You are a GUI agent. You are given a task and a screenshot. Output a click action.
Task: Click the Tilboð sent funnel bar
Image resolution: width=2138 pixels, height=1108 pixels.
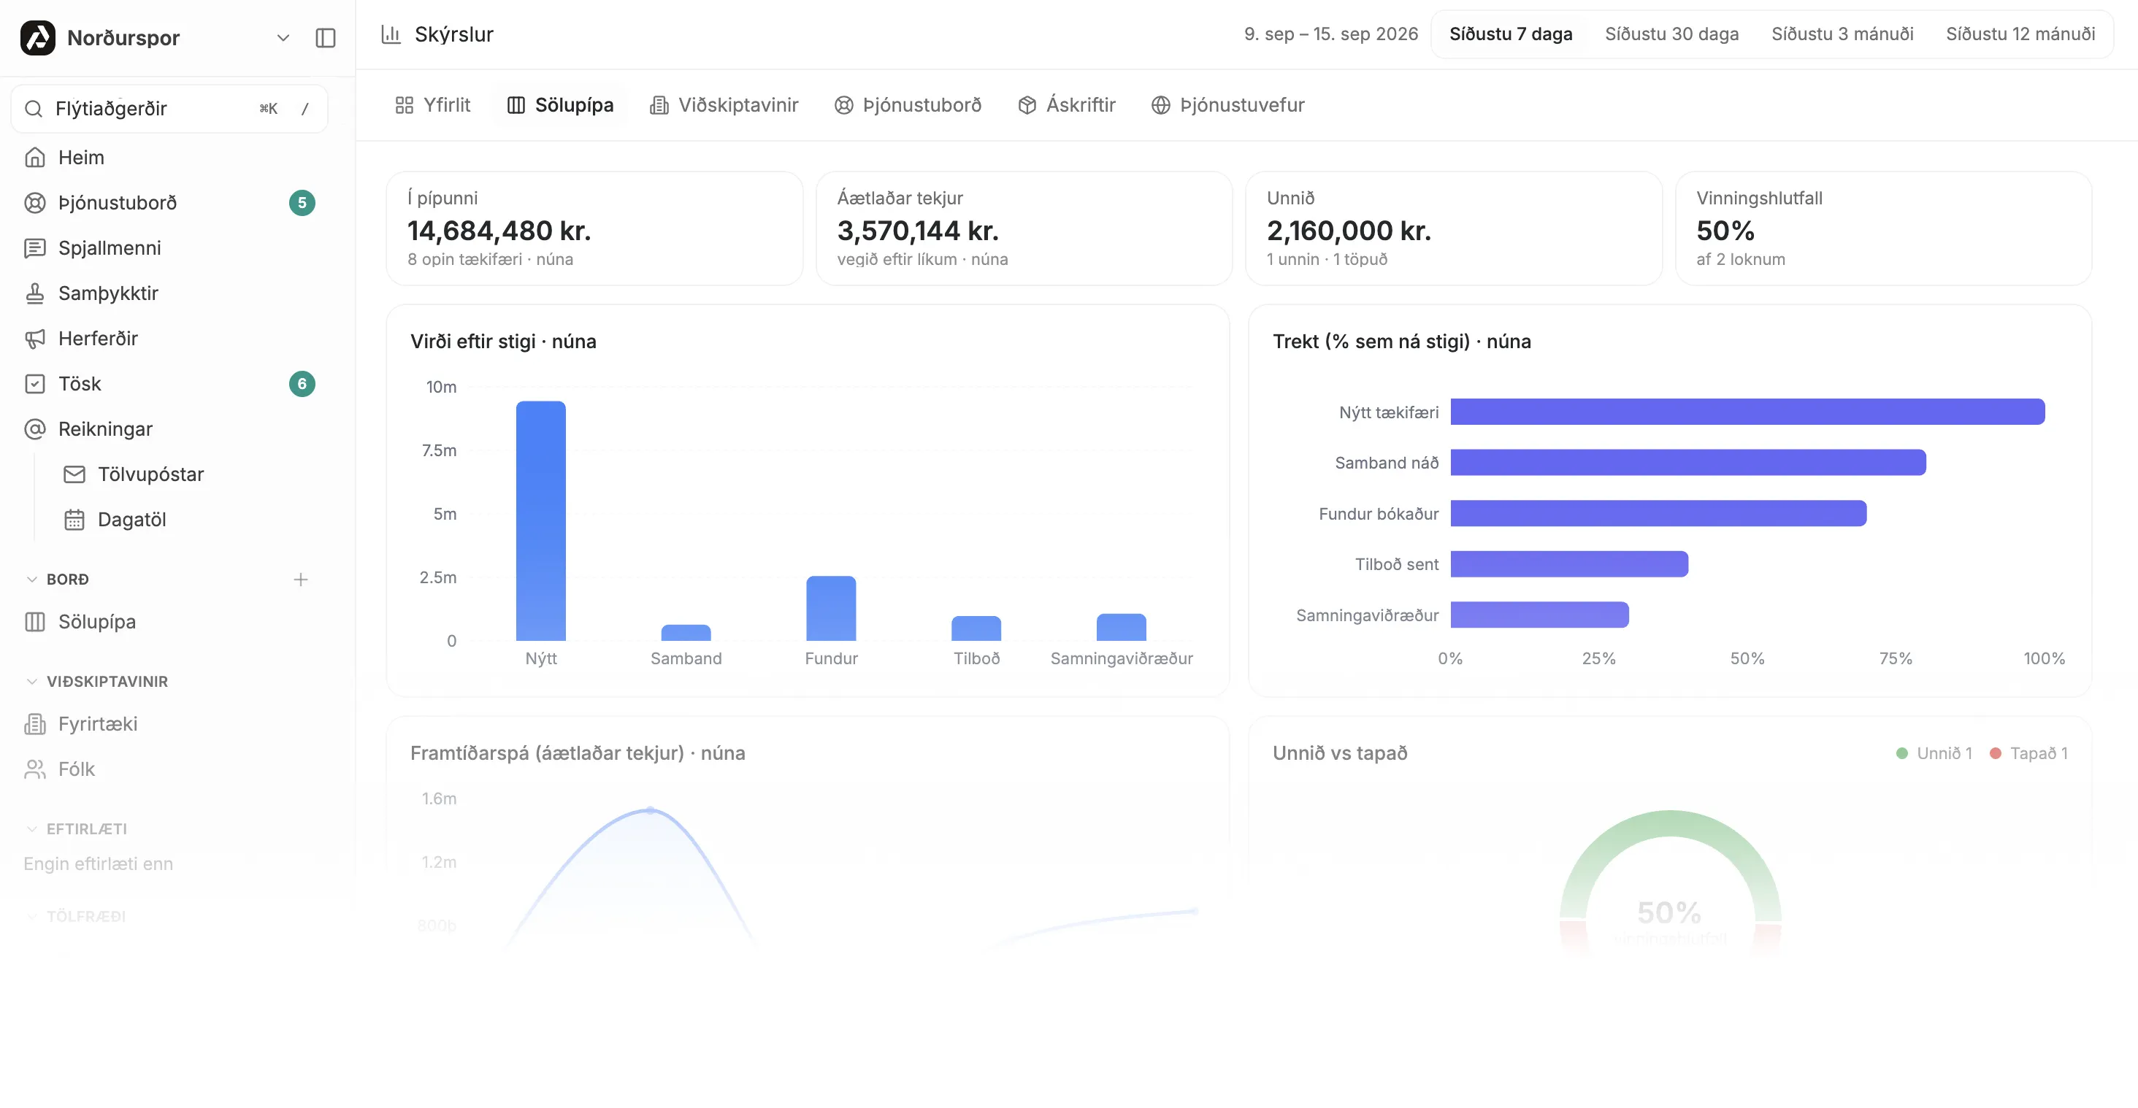(1568, 564)
